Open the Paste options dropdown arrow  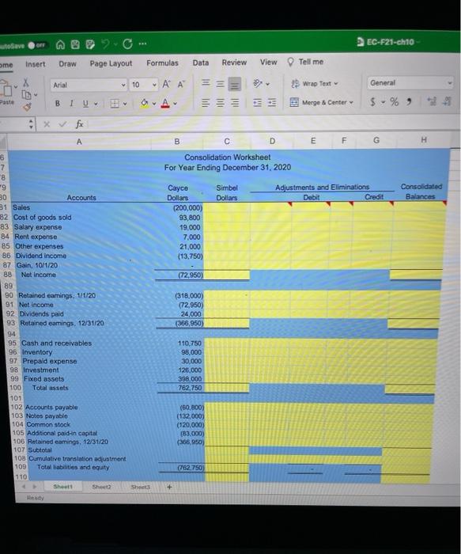[x=16, y=86]
